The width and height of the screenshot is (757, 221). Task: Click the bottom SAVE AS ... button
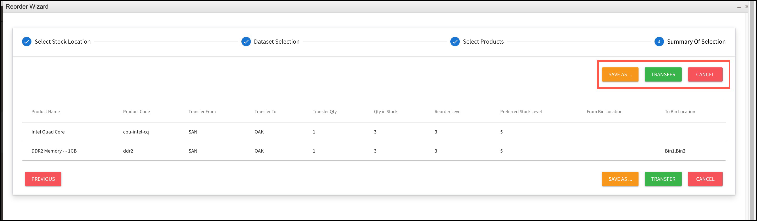point(620,179)
